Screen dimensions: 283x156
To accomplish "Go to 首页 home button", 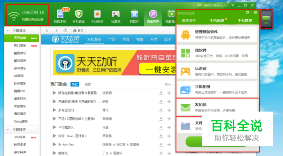I will [78, 31].
